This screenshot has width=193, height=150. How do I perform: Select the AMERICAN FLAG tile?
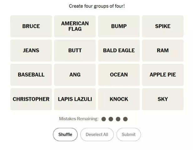click(75, 26)
